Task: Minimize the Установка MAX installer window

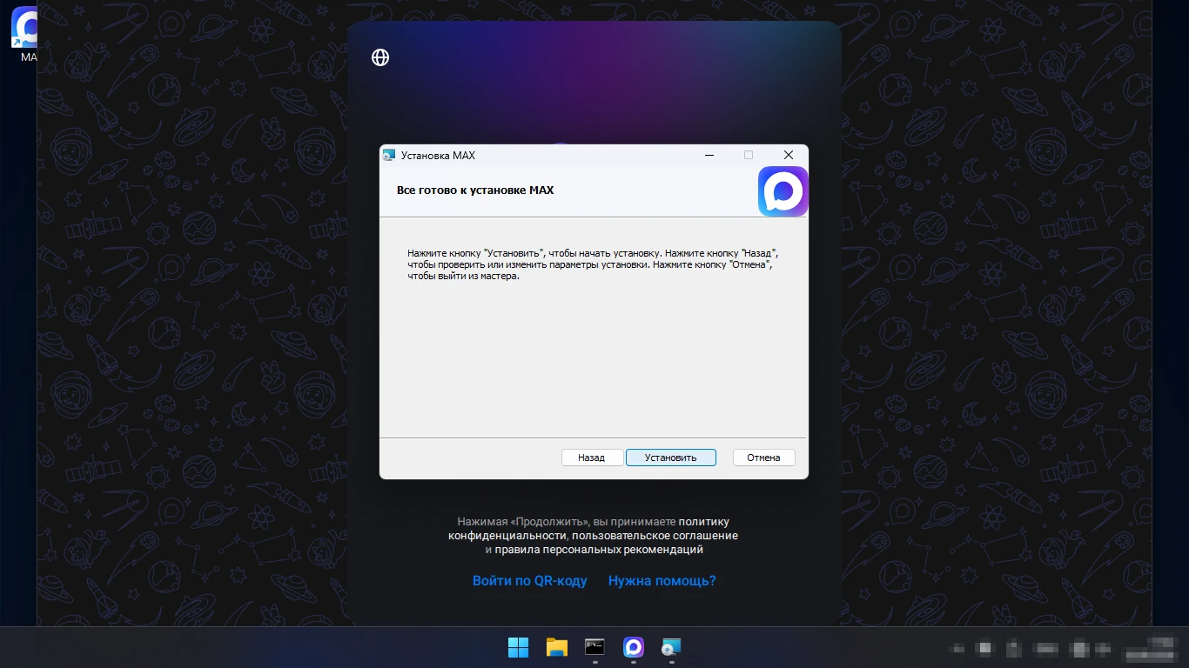Action: pyautogui.click(x=709, y=155)
